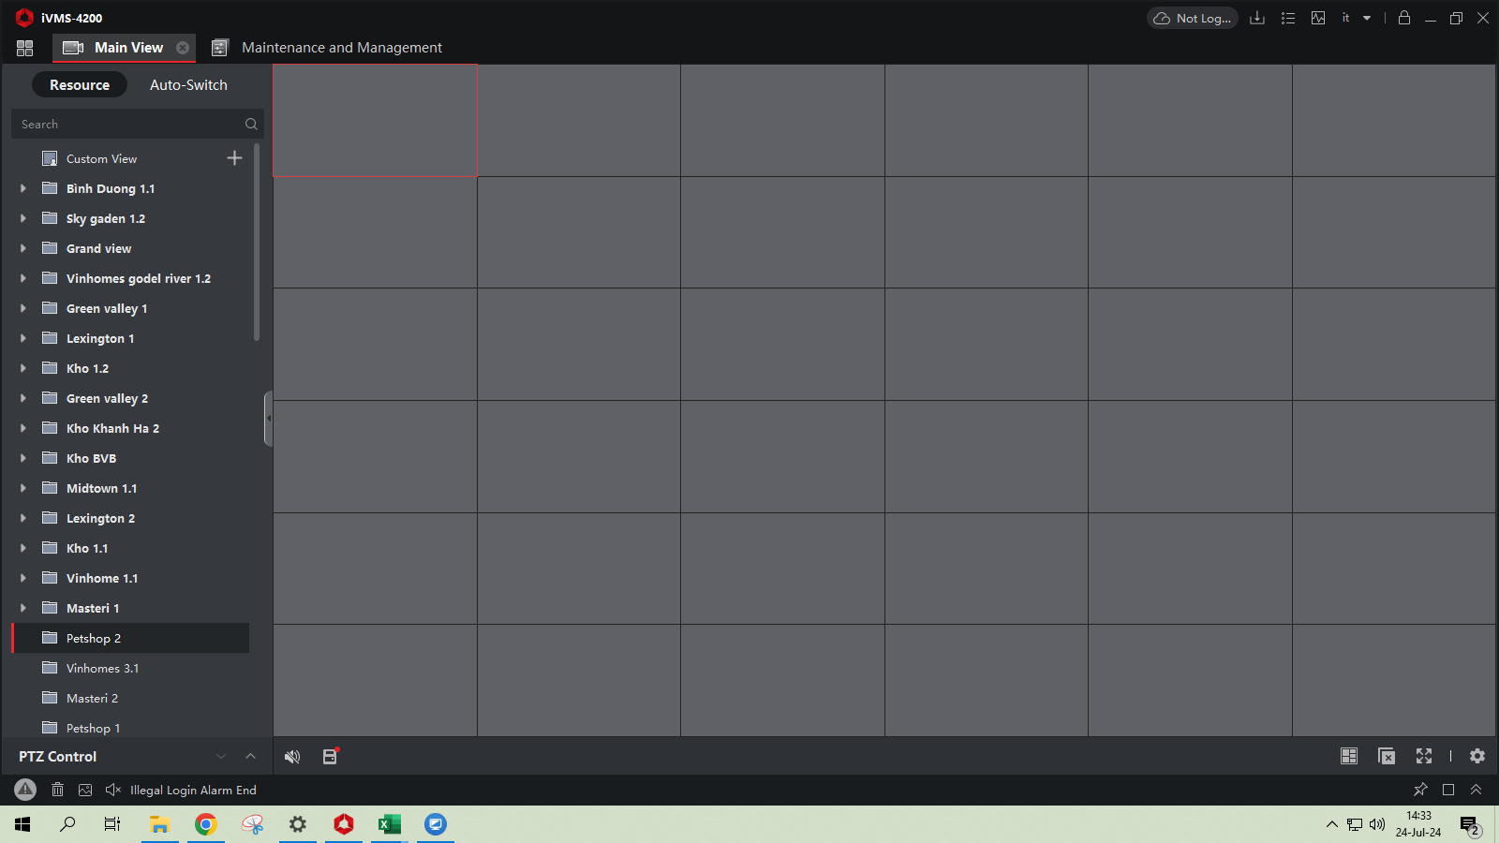Screen dimensions: 1499x843
Task: Pin the alarm bar
Action: click(x=1420, y=790)
